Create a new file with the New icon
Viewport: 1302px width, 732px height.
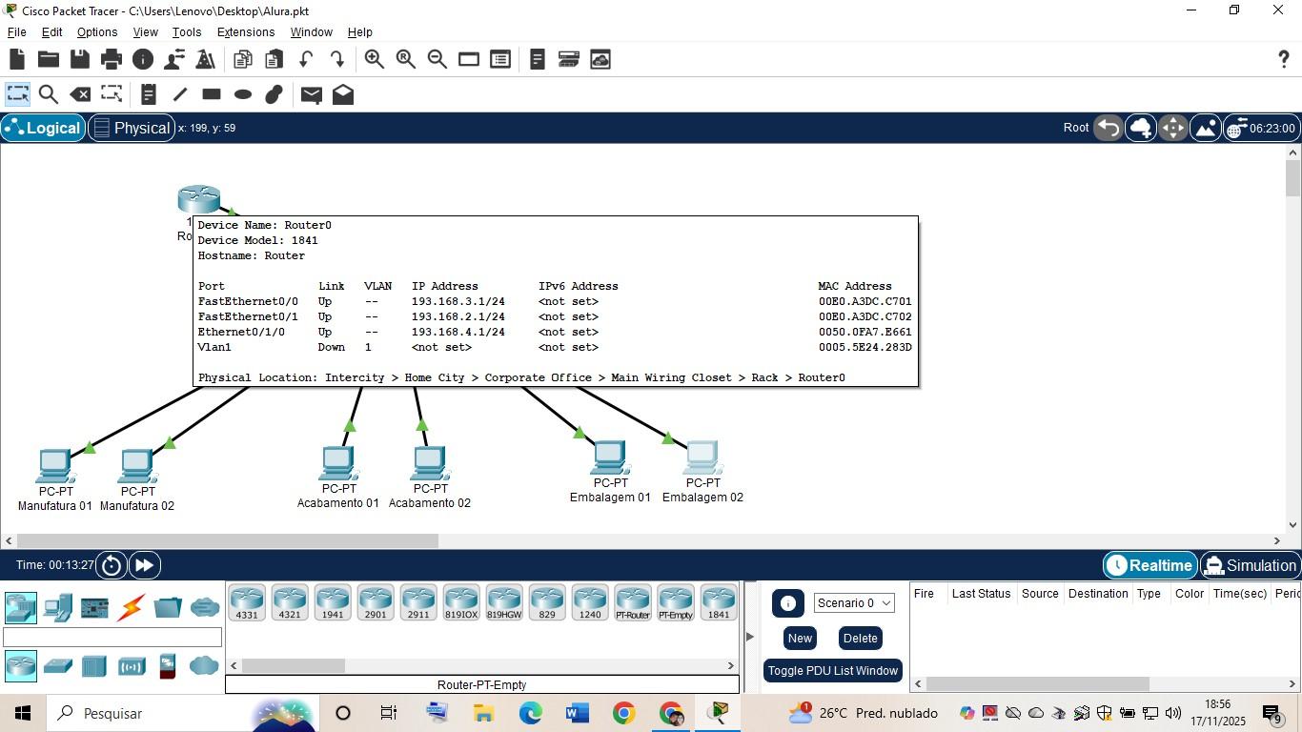click(17, 59)
